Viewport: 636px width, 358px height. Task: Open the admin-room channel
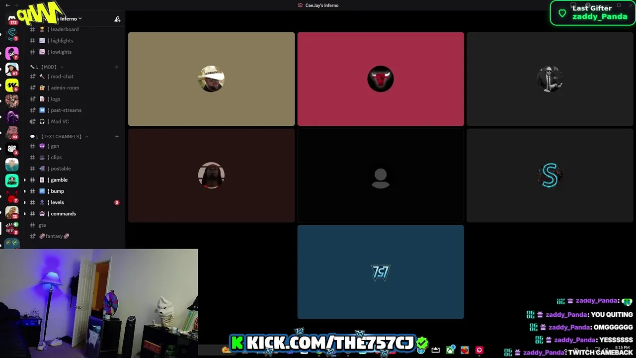pos(74,88)
